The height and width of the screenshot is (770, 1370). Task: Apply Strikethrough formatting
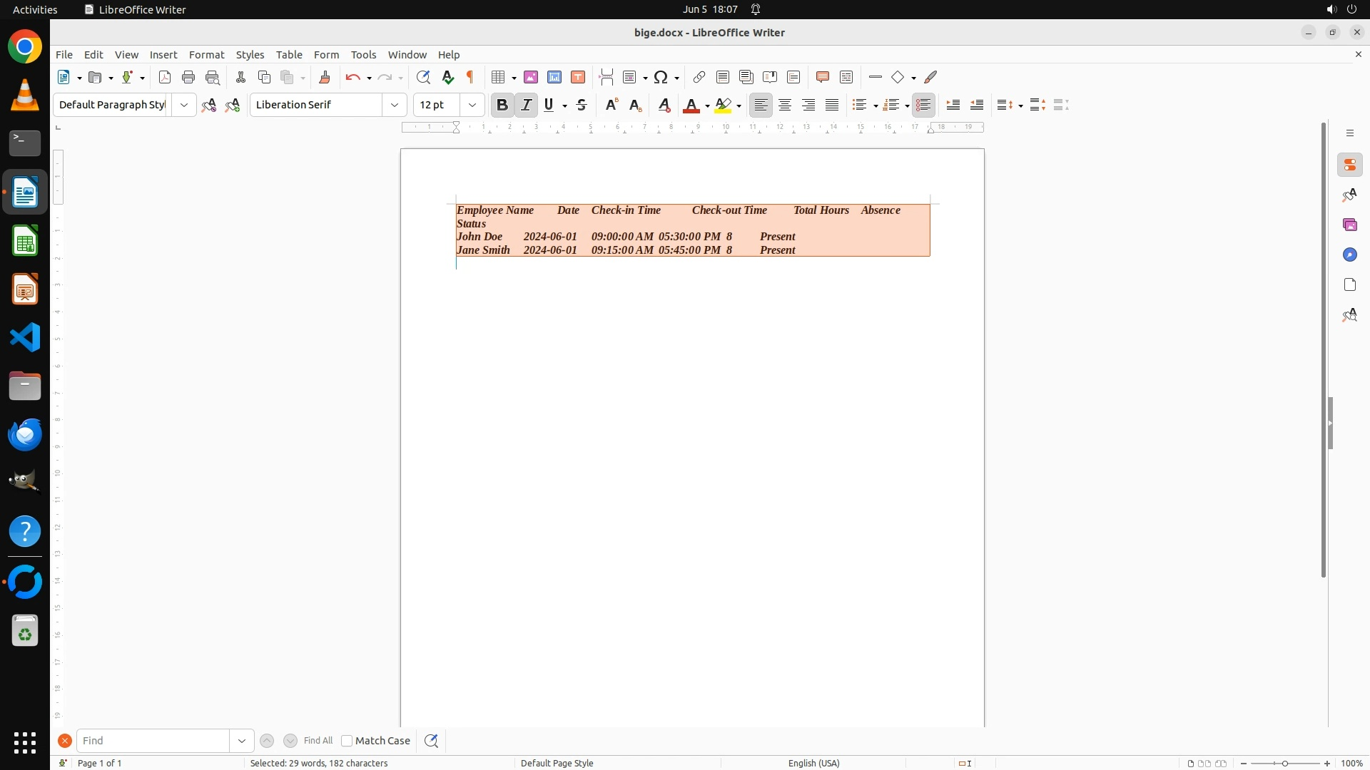coord(582,105)
